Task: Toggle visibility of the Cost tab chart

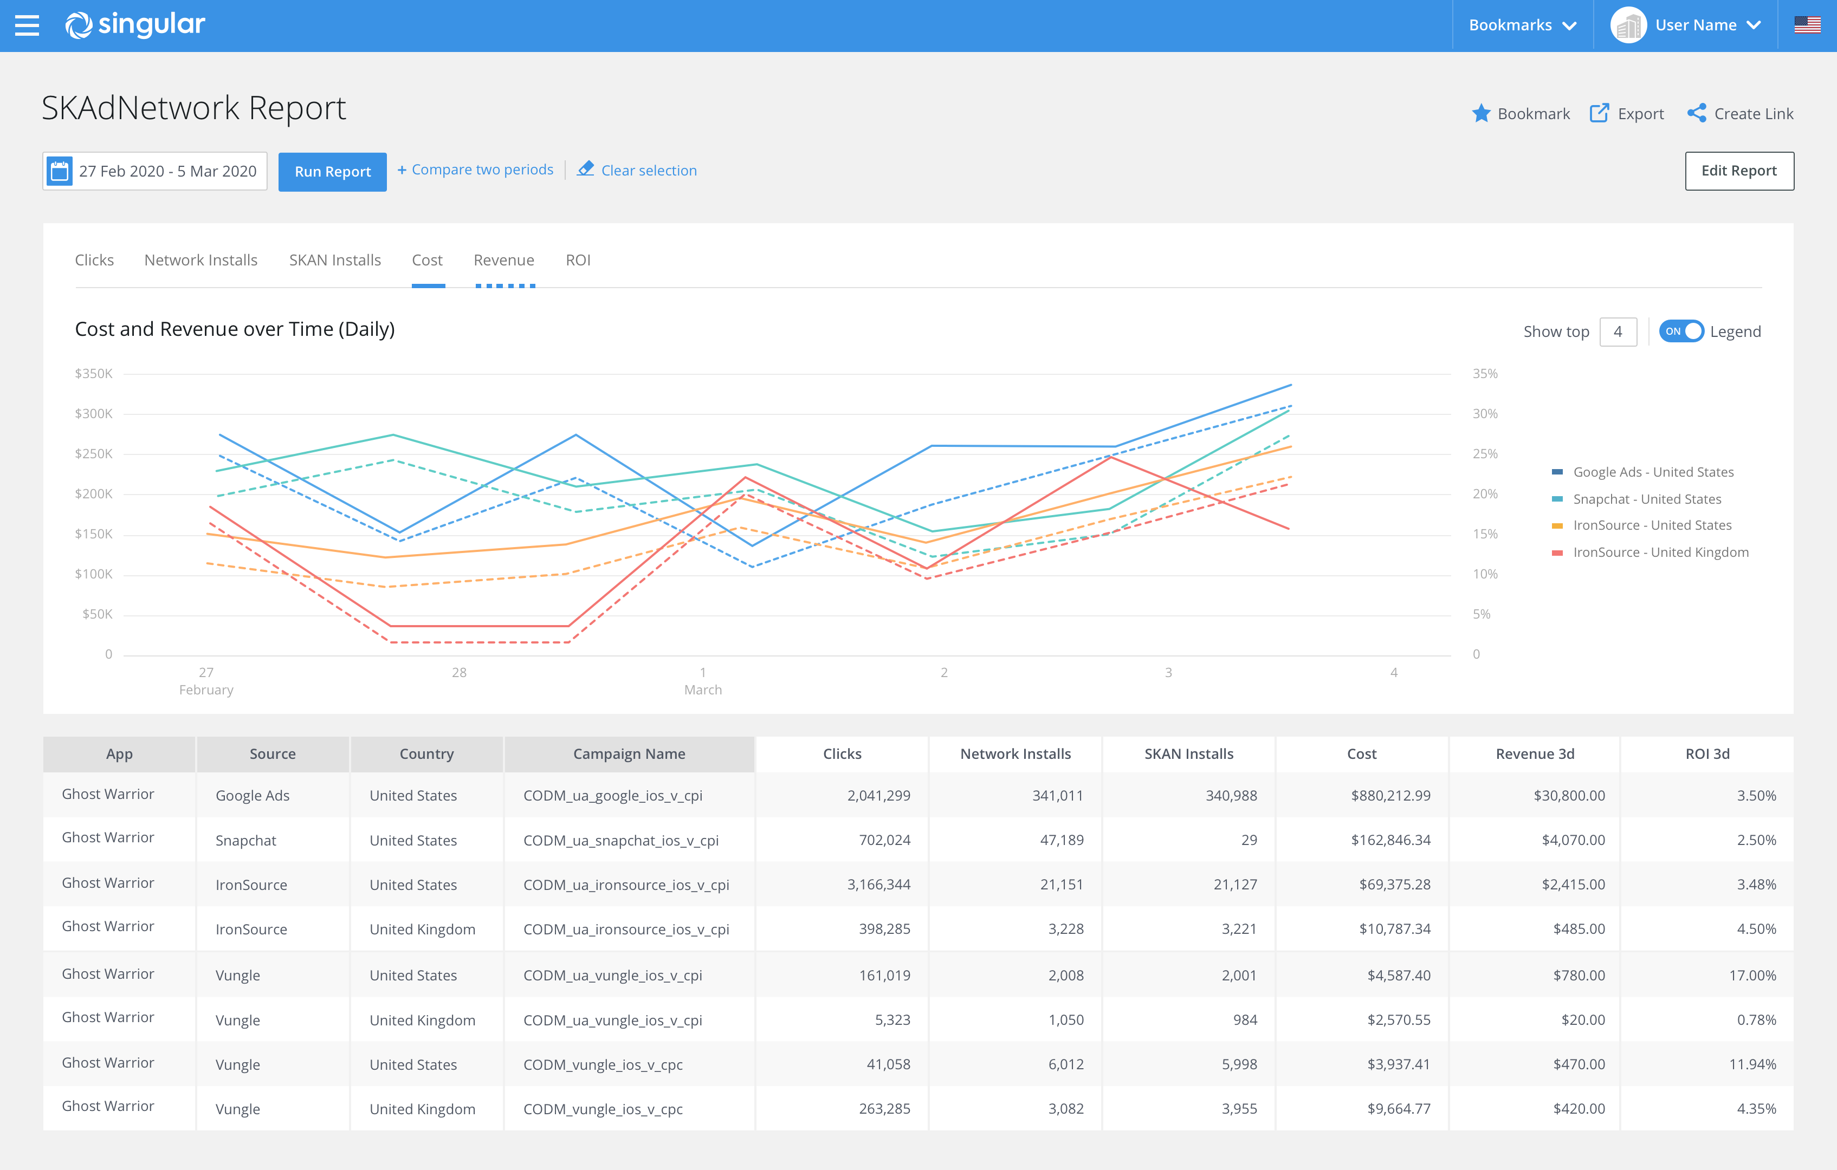Action: pos(427,259)
